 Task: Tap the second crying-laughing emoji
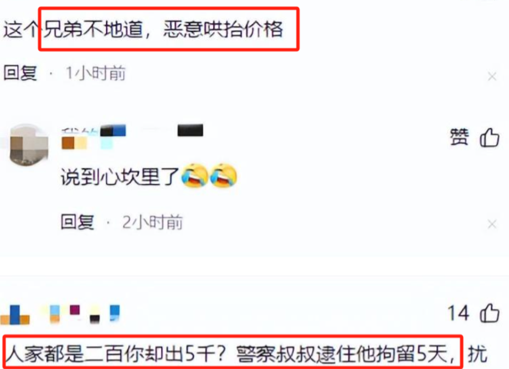point(224,176)
